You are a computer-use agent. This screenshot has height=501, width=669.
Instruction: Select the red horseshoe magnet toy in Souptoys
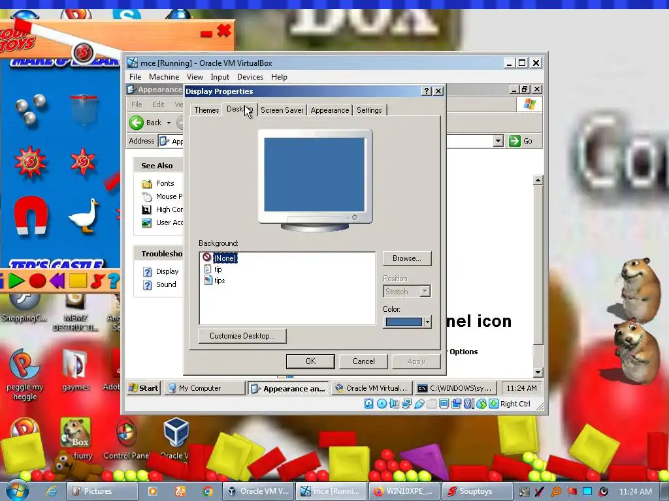tap(30, 215)
